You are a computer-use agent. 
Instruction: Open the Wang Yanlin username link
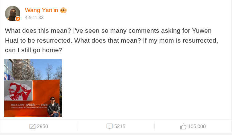pyautogui.click(x=42, y=10)
